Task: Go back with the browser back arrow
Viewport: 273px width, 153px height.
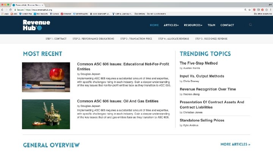Action: (x=2, y=10)
